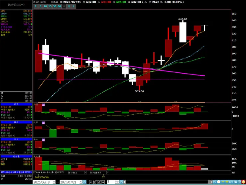Click the SMA60 indicator label

coord(3,19)
